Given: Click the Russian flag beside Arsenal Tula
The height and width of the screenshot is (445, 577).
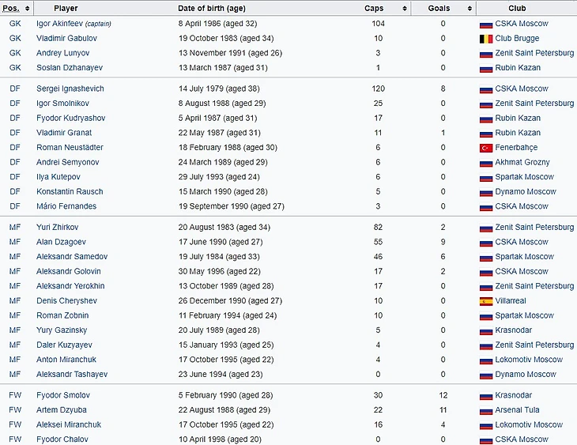Looking at the screenshot, I should (486, 410).
